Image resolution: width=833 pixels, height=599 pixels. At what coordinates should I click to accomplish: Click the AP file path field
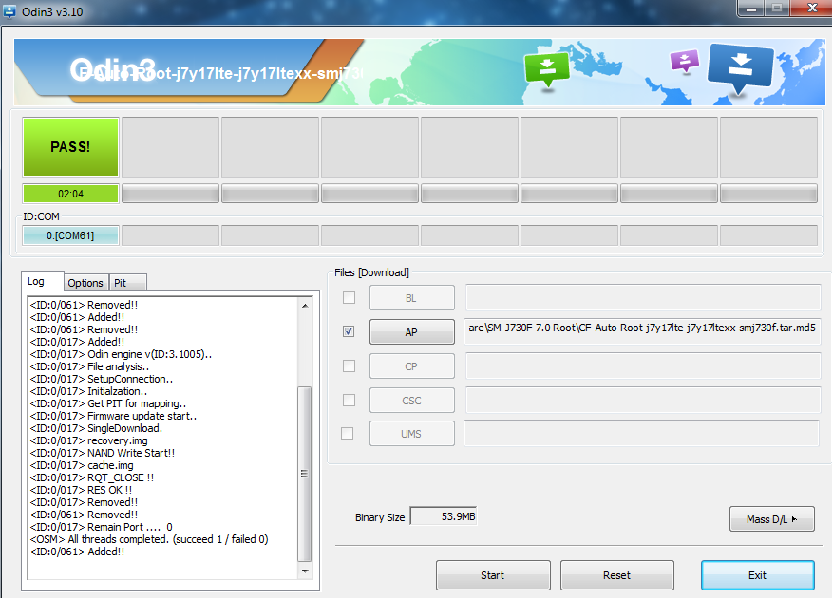(x=643, y=331)
